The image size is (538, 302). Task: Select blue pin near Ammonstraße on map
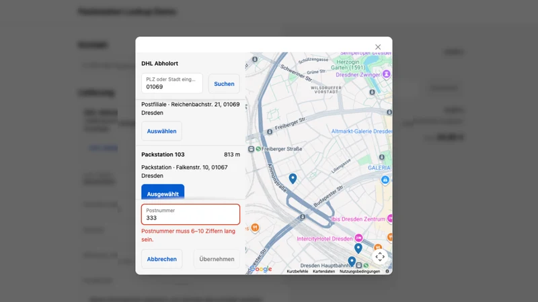(293, 179)
